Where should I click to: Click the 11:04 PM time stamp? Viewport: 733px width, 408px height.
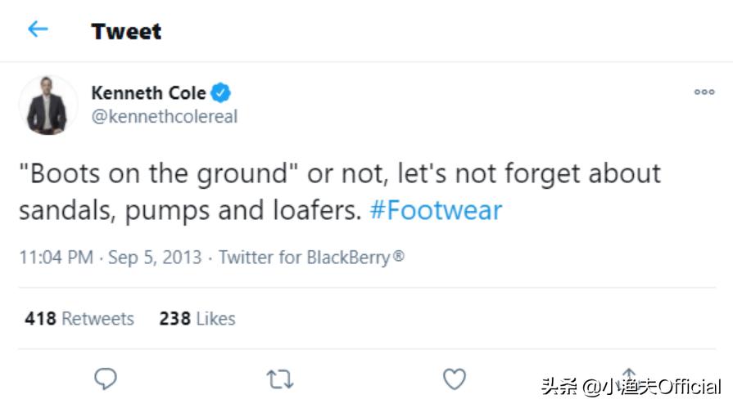point(56,258)
